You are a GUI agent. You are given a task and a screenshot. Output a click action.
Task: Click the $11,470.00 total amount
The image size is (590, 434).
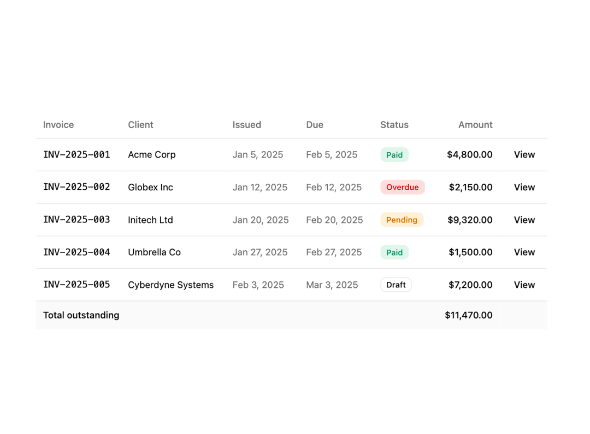click(x=469, y=315)
